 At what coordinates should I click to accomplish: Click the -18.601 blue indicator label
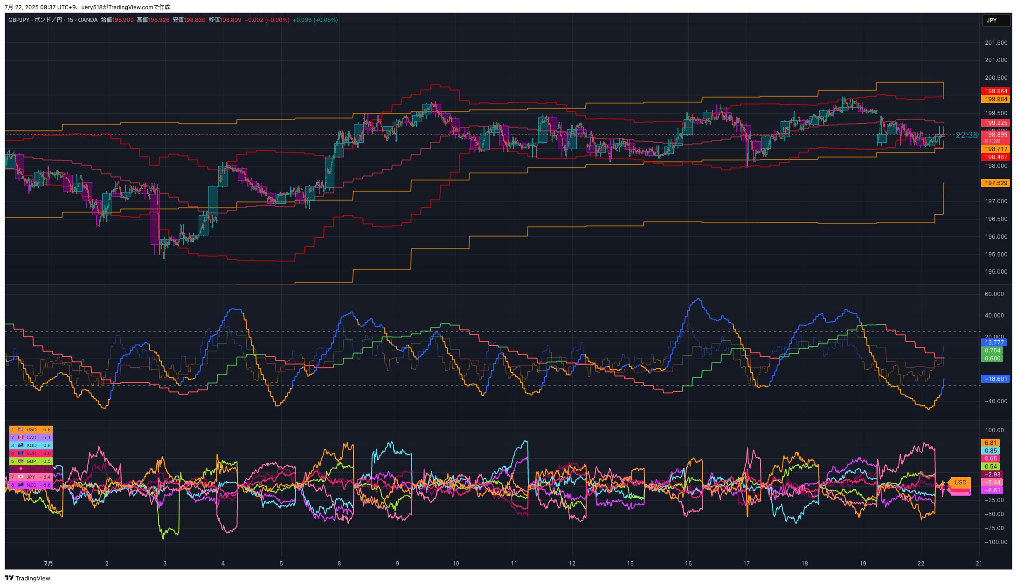(x=995, y=379)
